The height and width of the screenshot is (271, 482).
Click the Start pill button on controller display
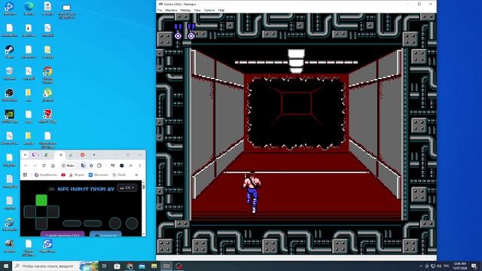93,224
